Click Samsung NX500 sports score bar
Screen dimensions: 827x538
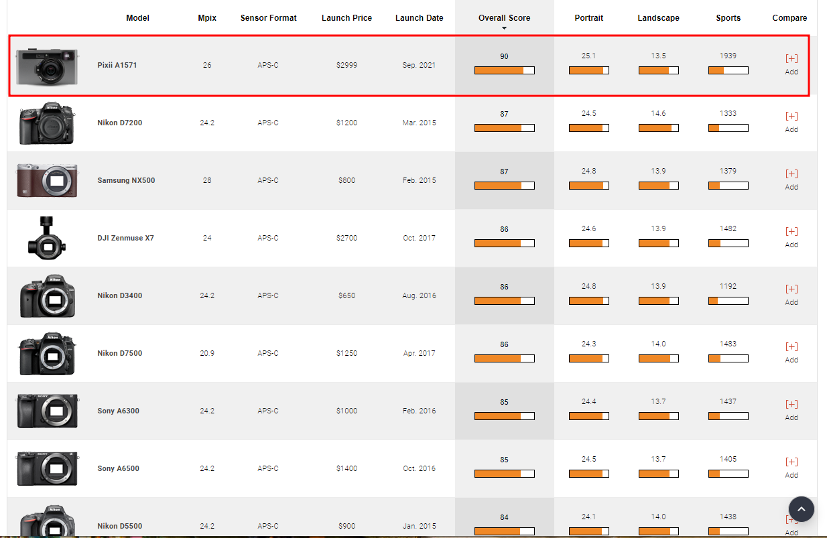pos(728,186)
